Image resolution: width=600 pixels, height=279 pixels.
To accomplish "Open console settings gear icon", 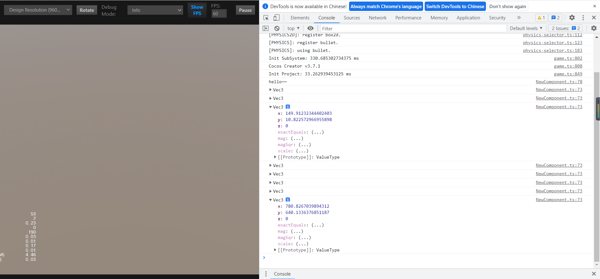I will pos(594,28).
